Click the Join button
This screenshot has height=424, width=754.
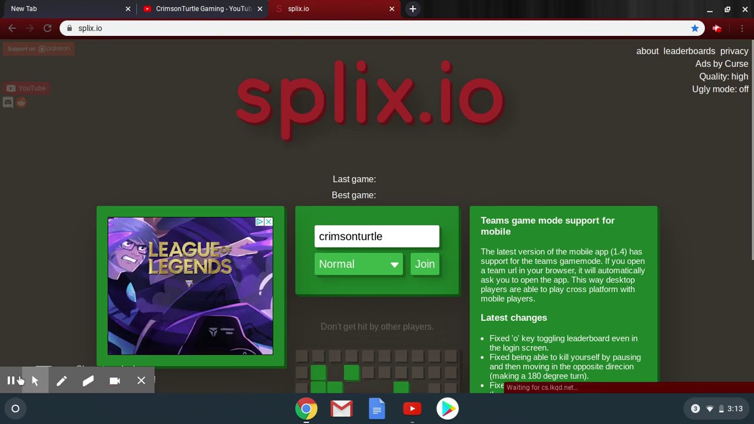pyautogui.click(x=425, y=264)
